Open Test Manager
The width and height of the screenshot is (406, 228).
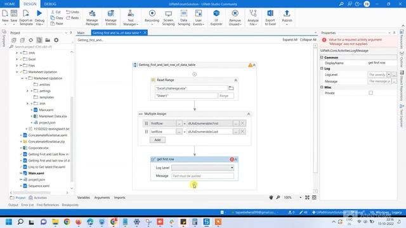[131, 17]
